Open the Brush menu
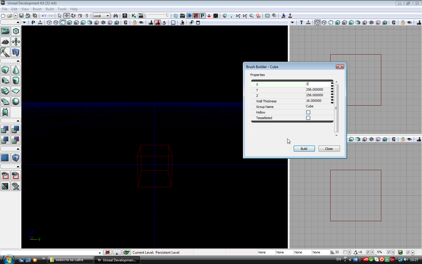The width and height of the screenshot is (422, 264). [37, 9]
